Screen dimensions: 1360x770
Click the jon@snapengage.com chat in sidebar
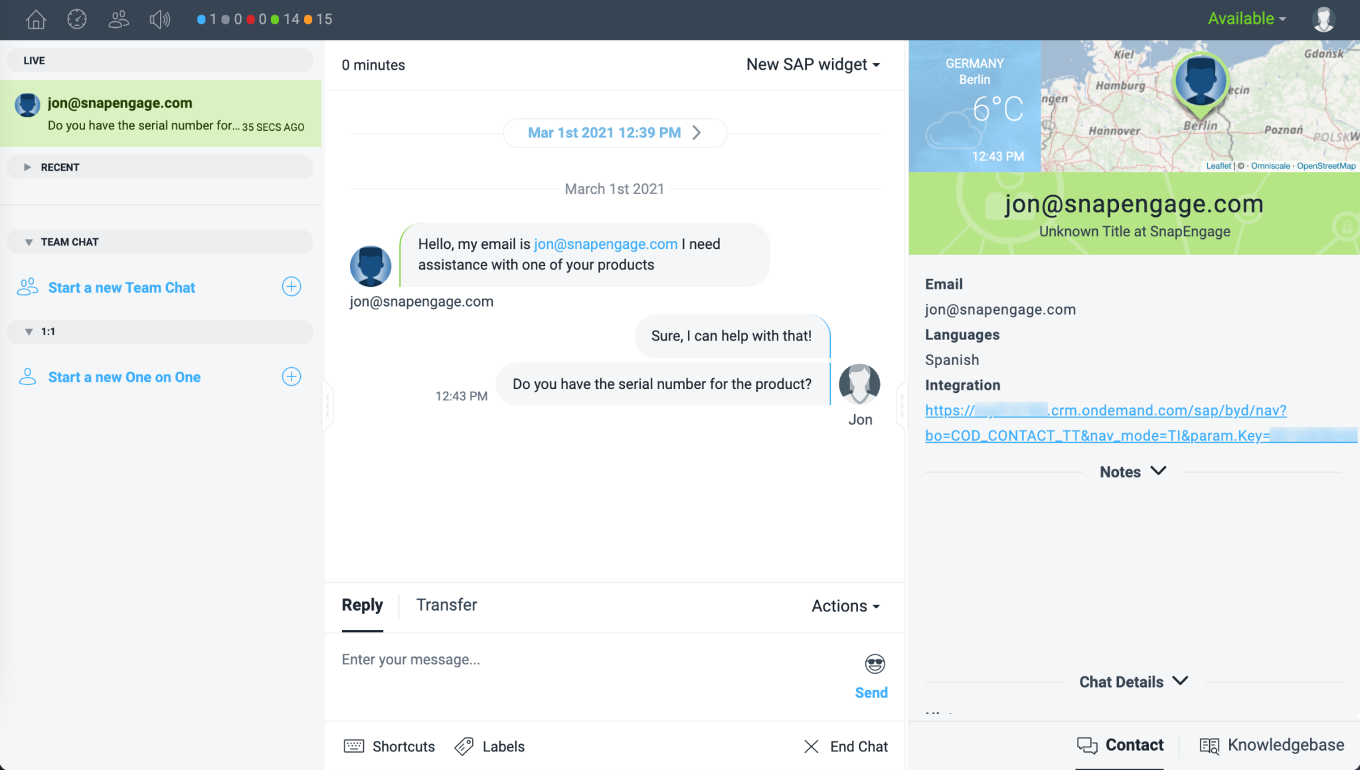(x=161, y=112)
